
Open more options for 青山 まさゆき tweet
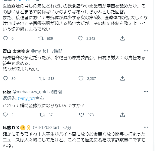pos(146,51)
